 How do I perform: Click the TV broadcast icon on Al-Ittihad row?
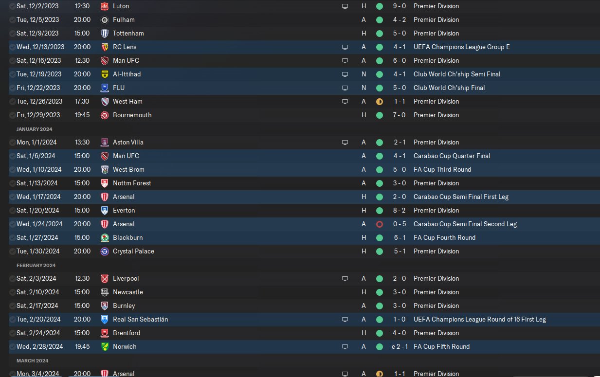click(345, 74)
